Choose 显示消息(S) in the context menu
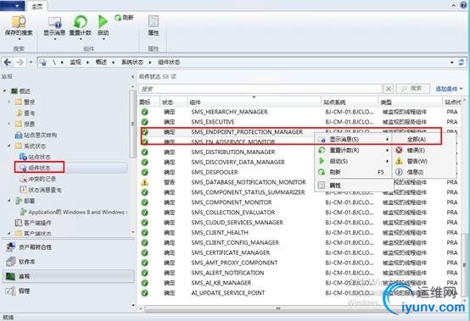This screenshot has height=321, width=470. [x=354, y=139]
